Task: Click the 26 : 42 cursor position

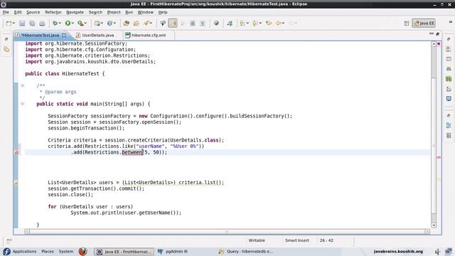Action: coord(326,240)
